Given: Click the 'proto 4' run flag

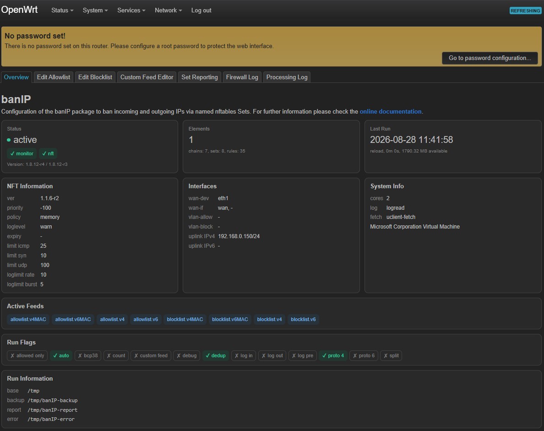Looking at the screenshot, I should click(x=333, y=355).
